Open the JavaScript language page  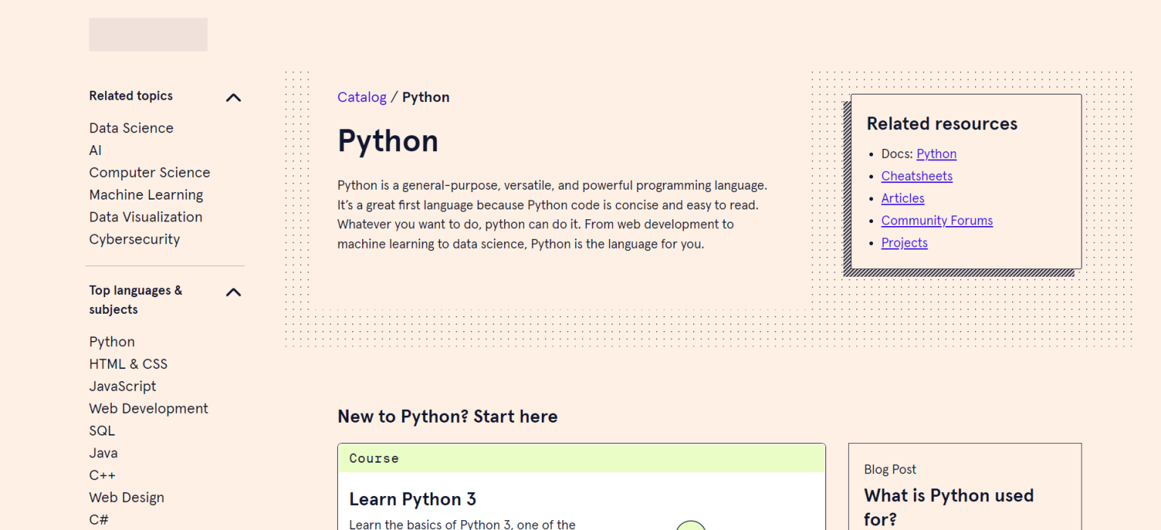pyautogui.click(x=122, y=386)
